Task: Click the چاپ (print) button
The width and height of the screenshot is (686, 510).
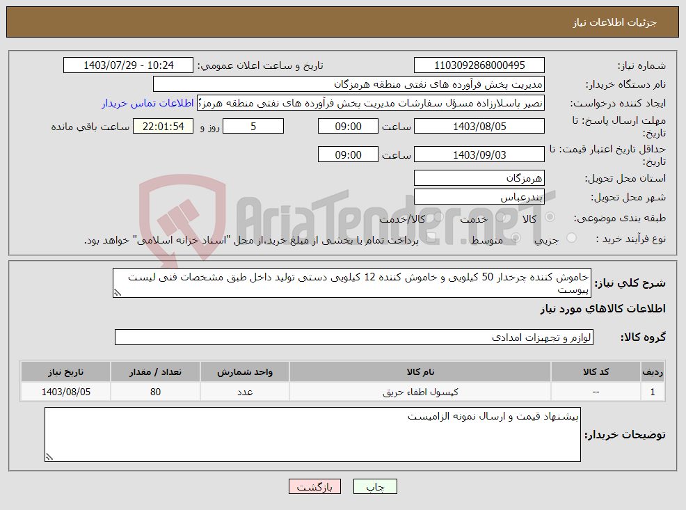Action: [x=375, y=486]
